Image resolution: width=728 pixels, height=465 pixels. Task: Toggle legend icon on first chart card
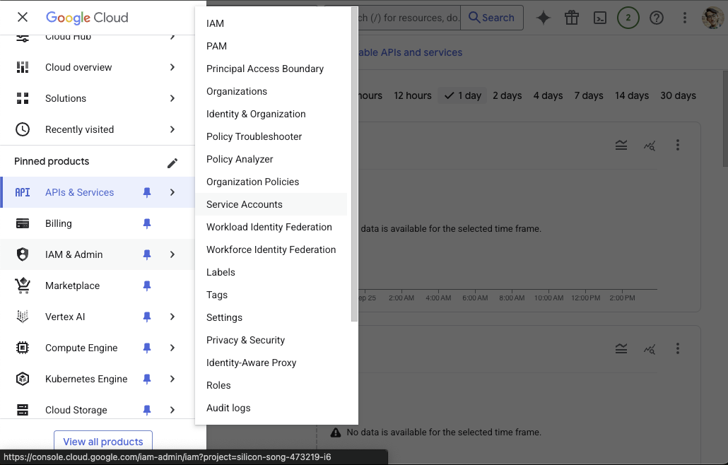621,146
